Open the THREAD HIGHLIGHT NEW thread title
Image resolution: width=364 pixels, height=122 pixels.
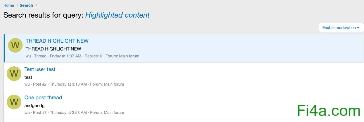(57, 41)
